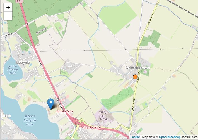
Task: Click the red Kórnik Północ label near the pin
Action: (x=65, y=111)
